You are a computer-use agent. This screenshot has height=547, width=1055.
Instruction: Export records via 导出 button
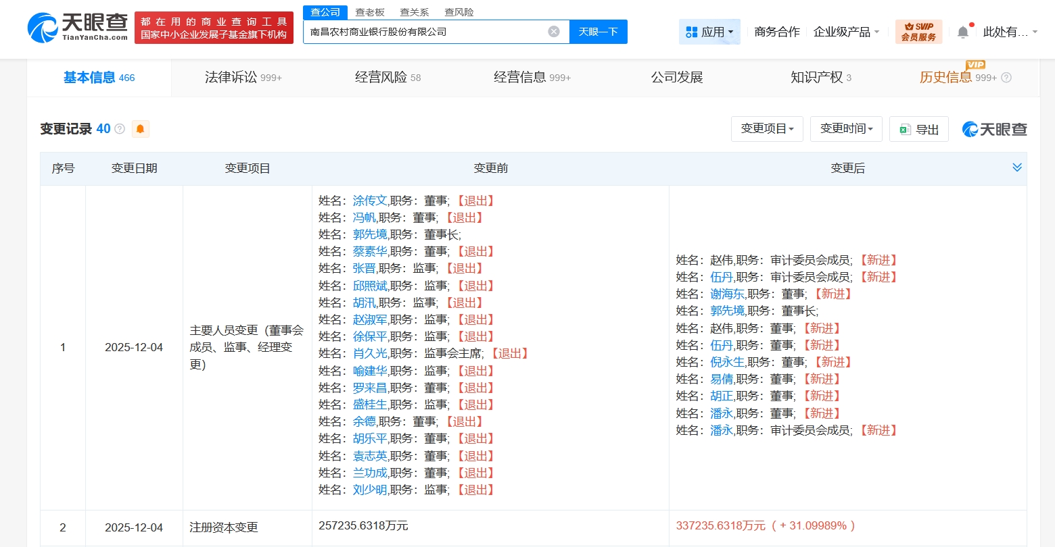coord(918,129)
